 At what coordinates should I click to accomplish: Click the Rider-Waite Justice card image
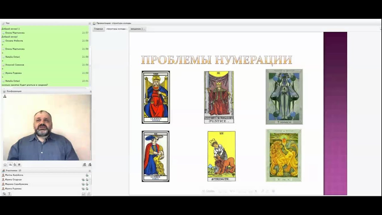tap(219, 97)
